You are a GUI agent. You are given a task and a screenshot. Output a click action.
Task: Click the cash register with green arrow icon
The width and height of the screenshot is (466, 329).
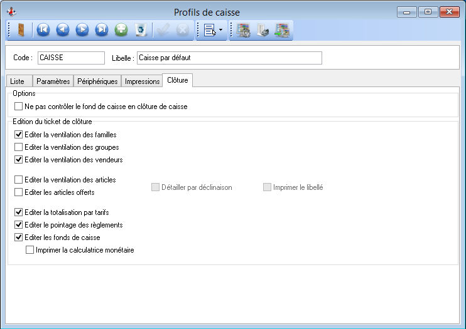tap(282, 29)
